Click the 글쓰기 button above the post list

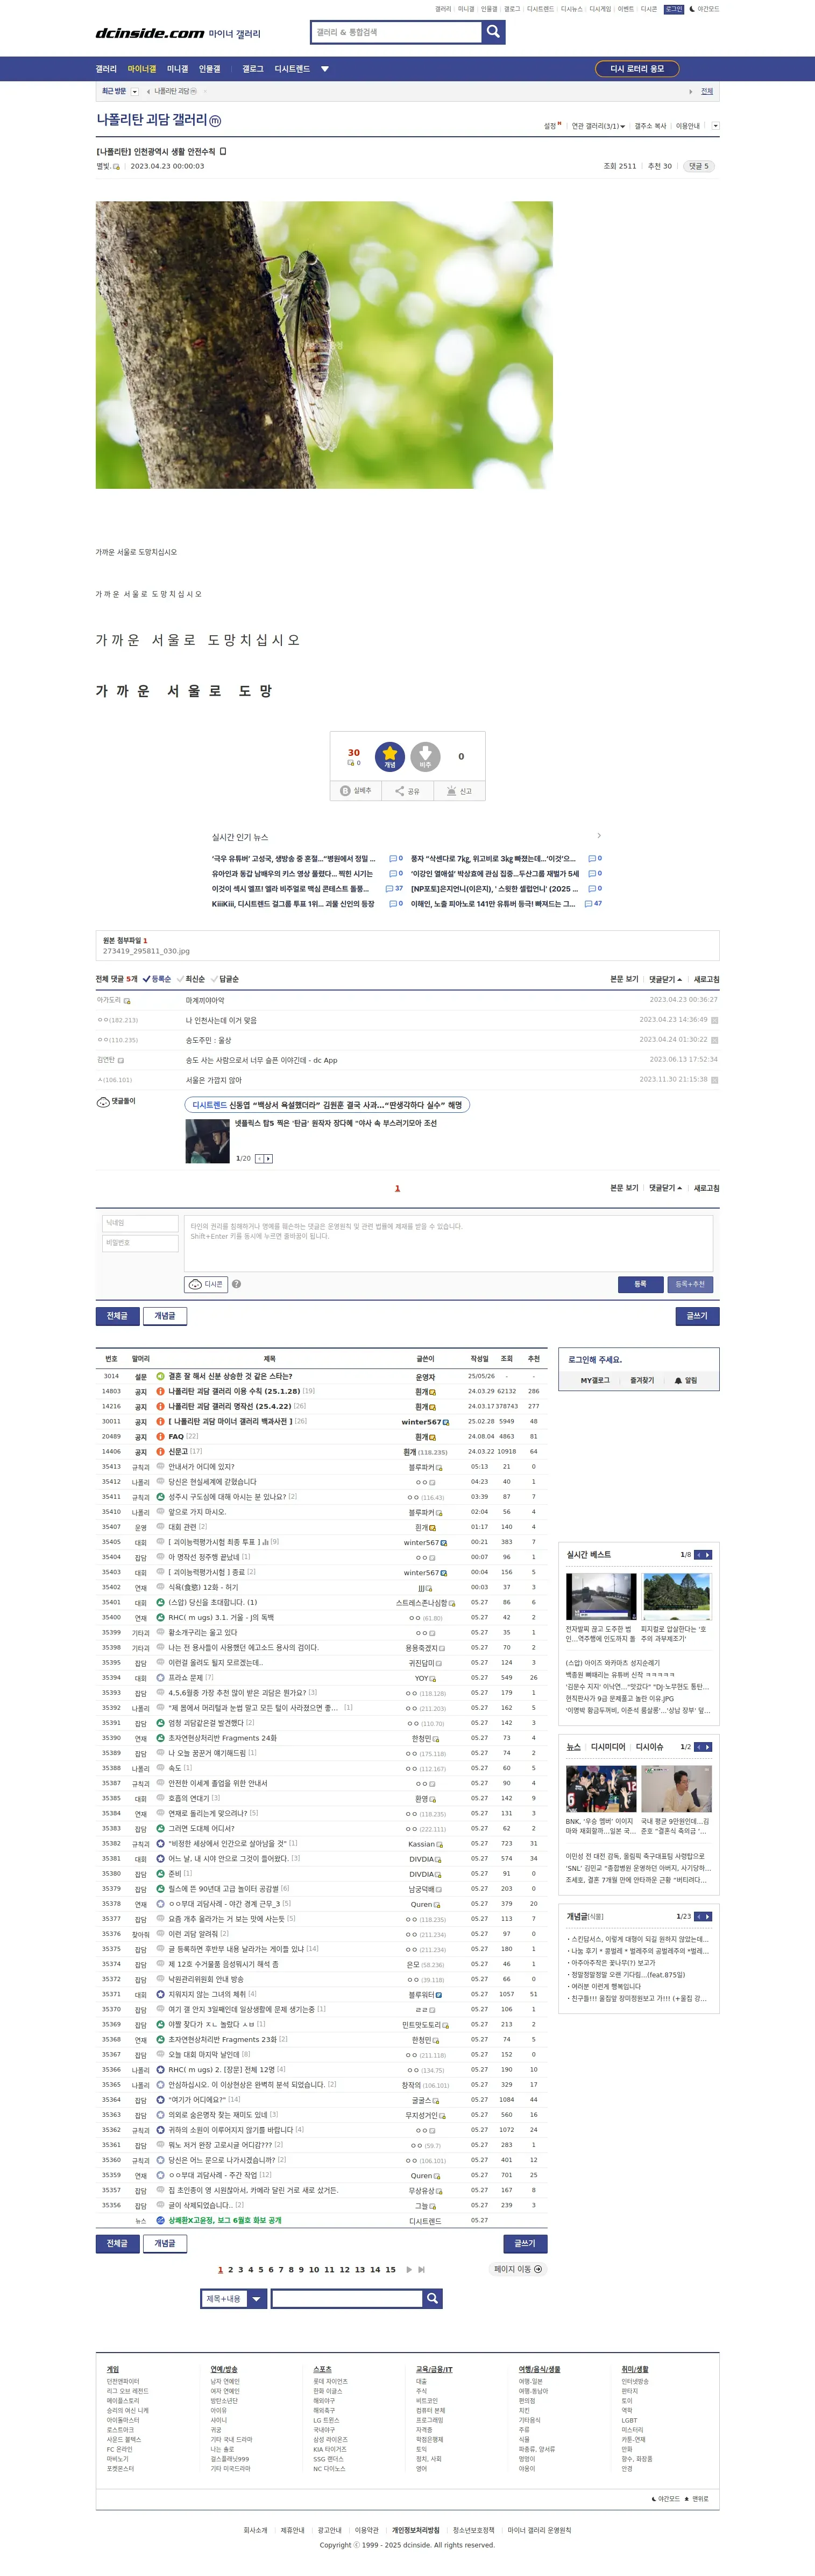click(697, 1316)
